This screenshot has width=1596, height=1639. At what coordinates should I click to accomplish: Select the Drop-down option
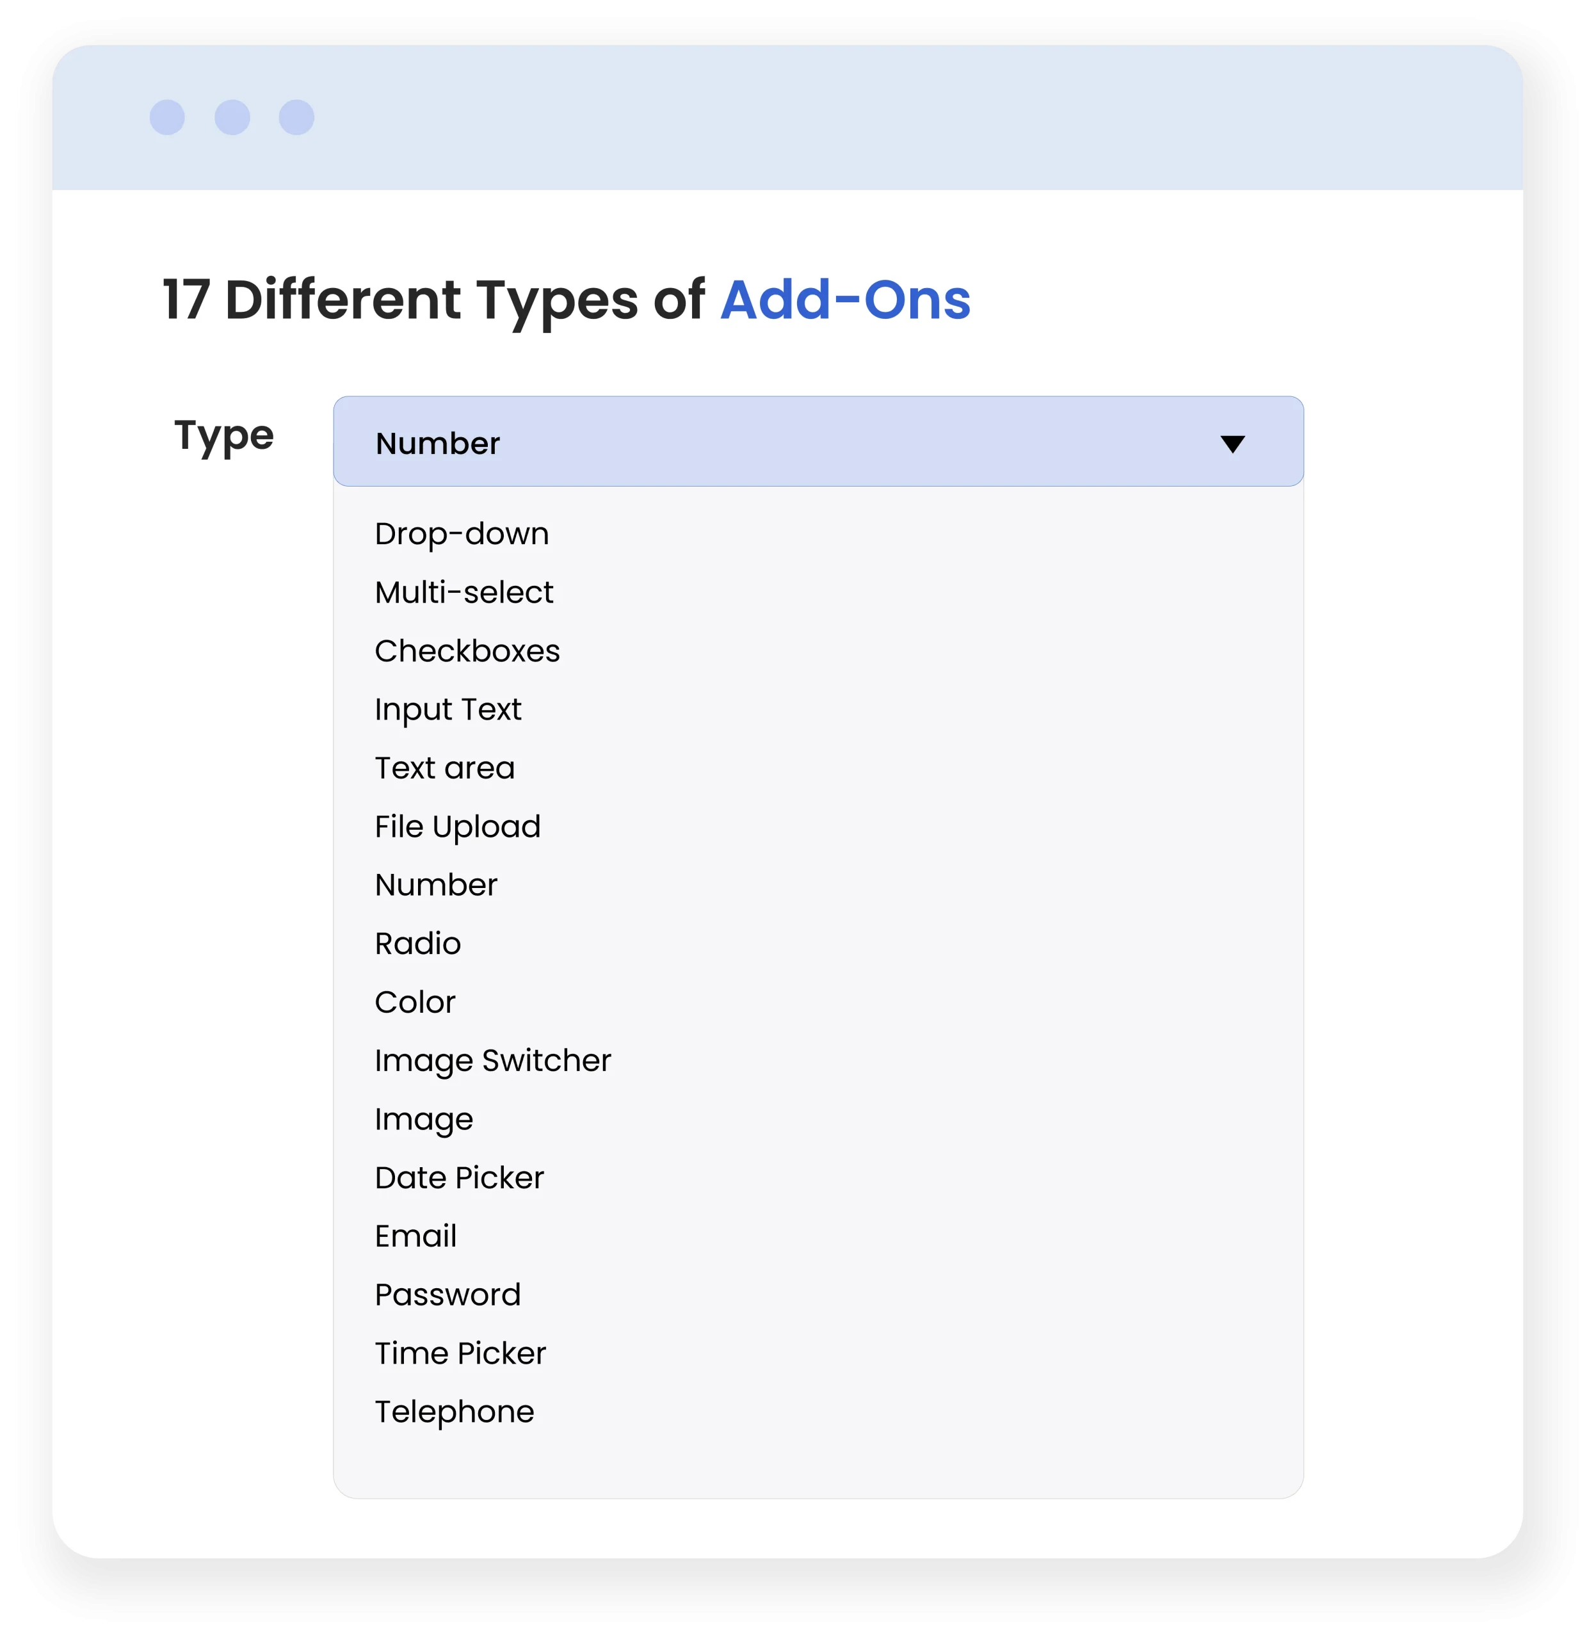click(x=462, y=534)
